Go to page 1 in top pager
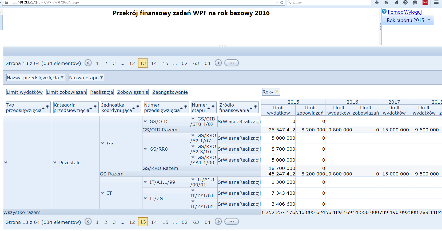The image size is (442, 231). [x=97, y=63]
